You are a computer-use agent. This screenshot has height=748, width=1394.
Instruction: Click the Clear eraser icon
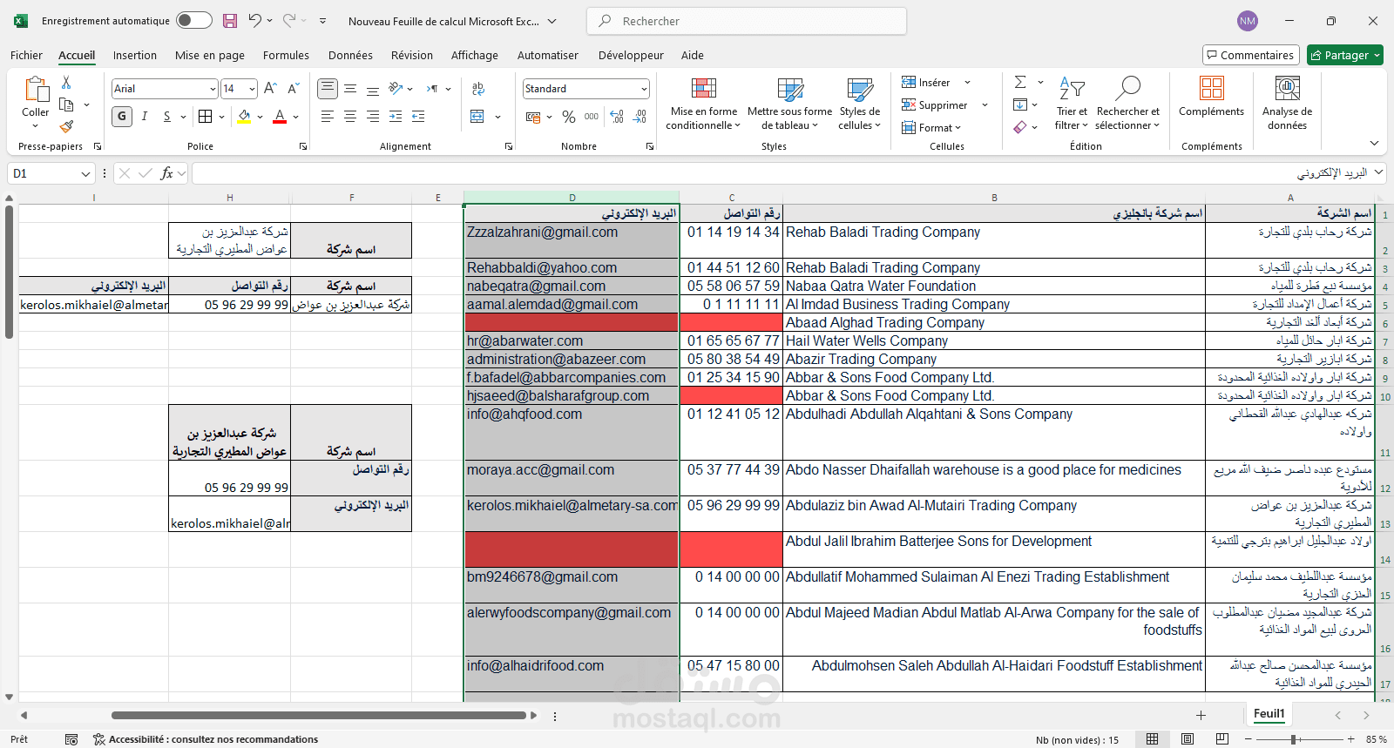[x=1020, y=127]
